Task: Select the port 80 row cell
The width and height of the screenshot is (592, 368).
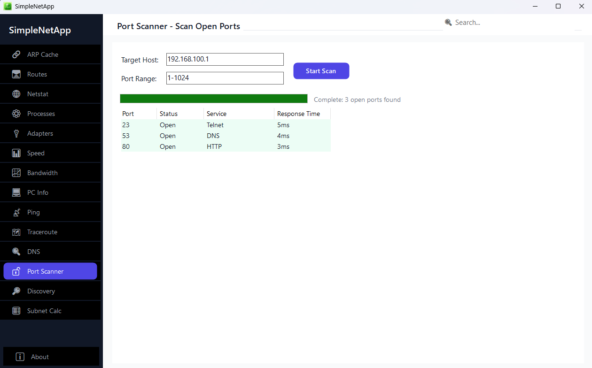Action: click(126, 146)
